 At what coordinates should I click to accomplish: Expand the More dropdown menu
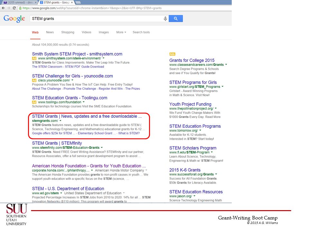pyautogui.click(x=121, y=32)
